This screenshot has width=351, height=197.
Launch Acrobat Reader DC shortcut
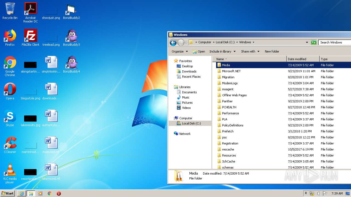[x=30, y=12]
